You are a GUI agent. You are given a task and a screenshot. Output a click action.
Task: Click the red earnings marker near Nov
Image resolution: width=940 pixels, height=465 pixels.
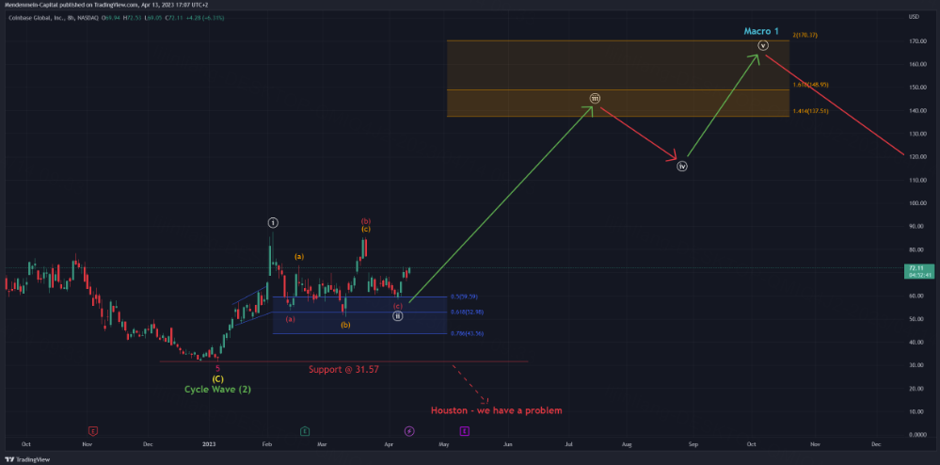click(93, 431)
